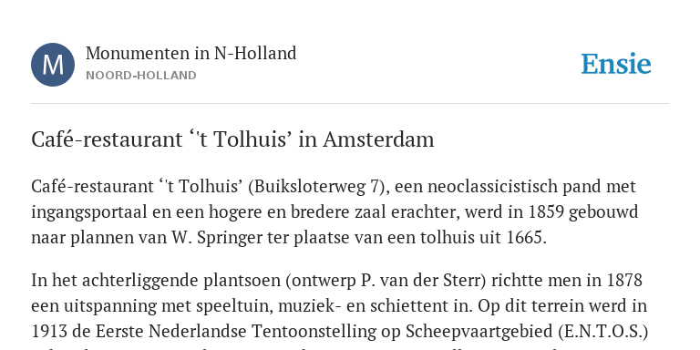700x350 pixels.
Task: Click the Café-restaurant 't Tolhuis in Amsterdam heading
Action: (x=232, y=139)
